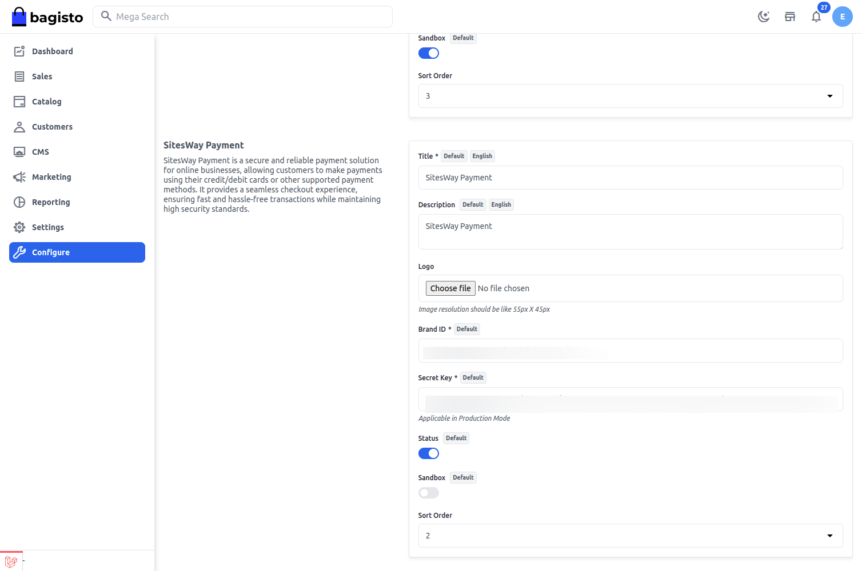Click the Dashboard sidebar icon
Screen dimensions: 862x571
tap(19, 51)
